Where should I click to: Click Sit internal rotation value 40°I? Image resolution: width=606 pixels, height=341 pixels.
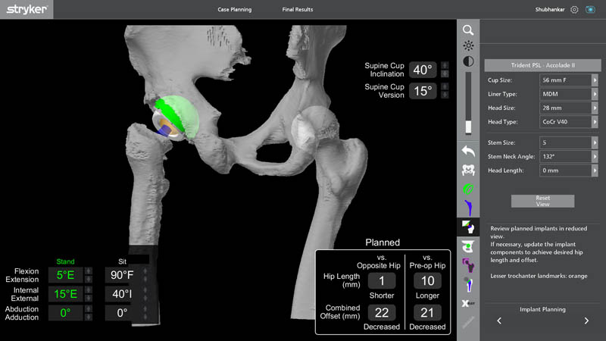(x=122, y=294)
